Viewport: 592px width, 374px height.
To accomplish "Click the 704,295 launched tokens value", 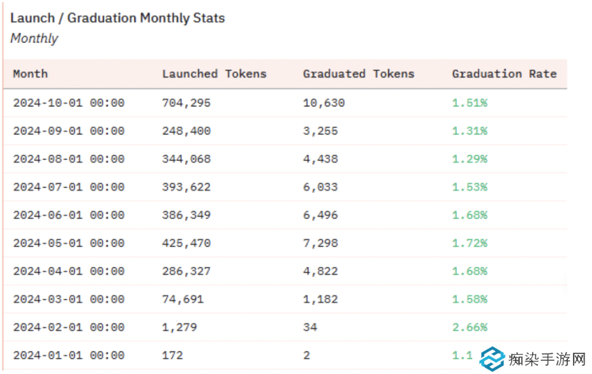I will coord(186,103).
